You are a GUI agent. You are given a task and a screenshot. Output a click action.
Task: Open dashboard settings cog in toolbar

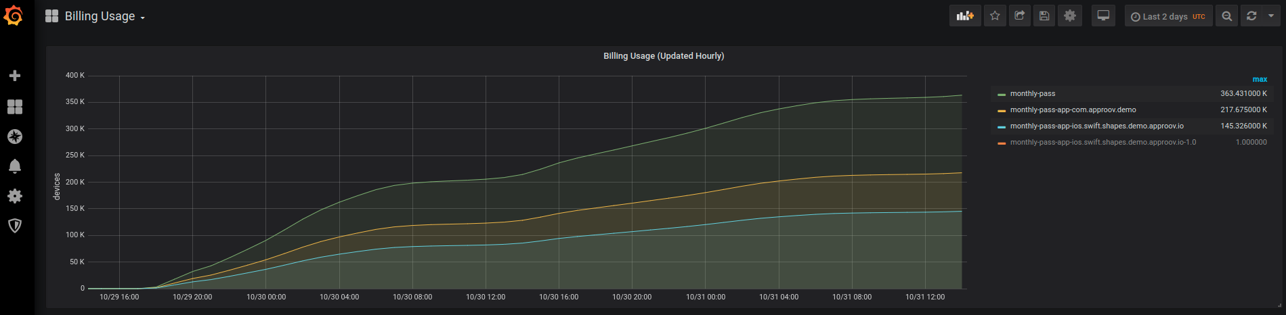1070,16
